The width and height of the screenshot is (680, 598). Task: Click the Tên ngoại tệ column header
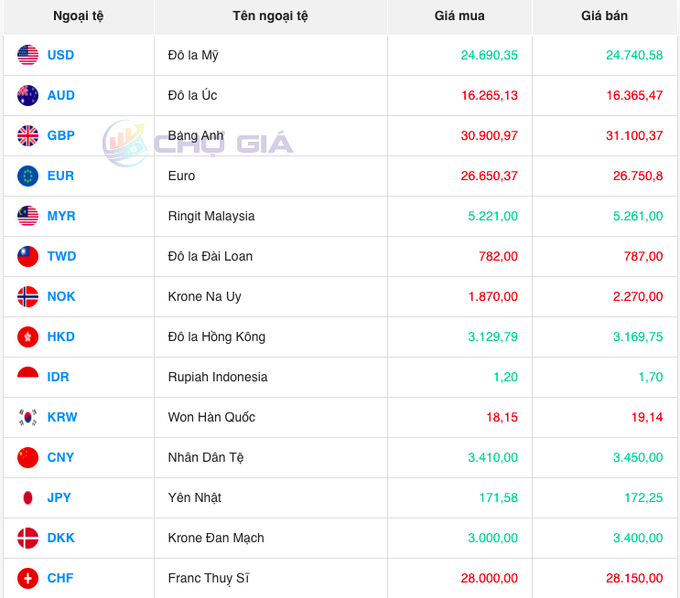click(270, 16)
